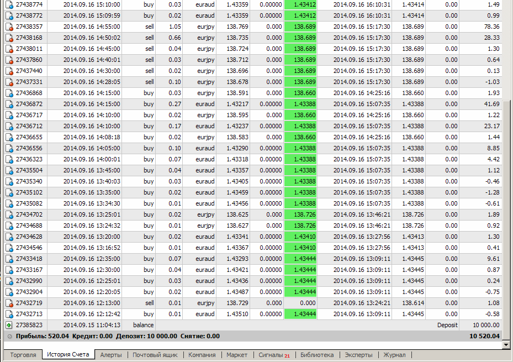Click the sell icon of order 27438168

(x=9, y=38)
